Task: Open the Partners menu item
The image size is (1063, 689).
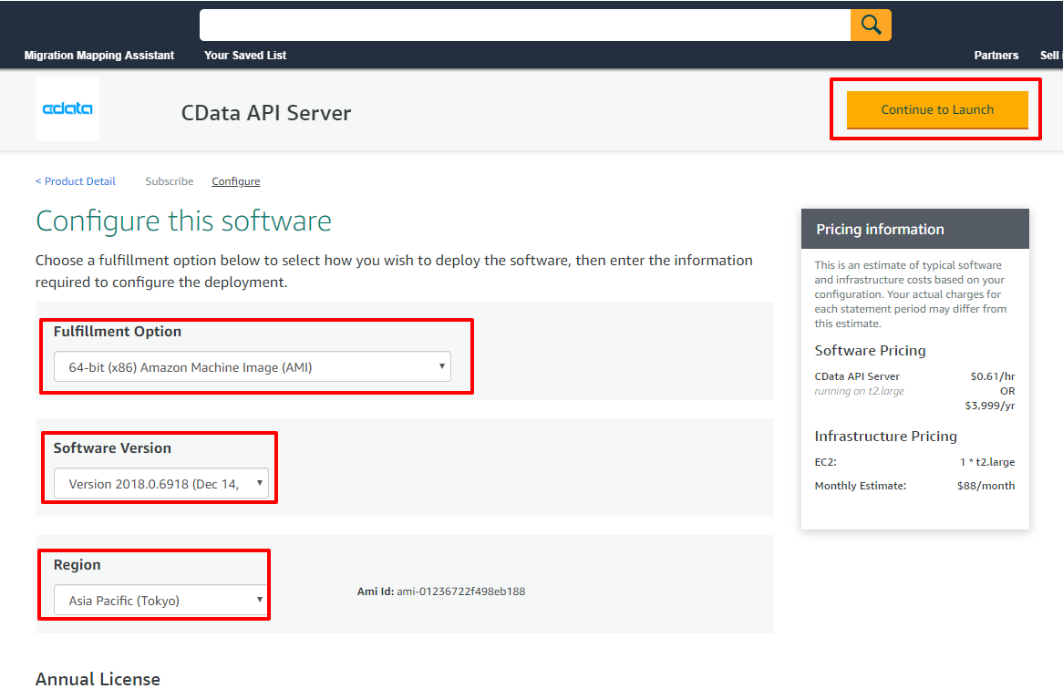Action: point(996,56)
